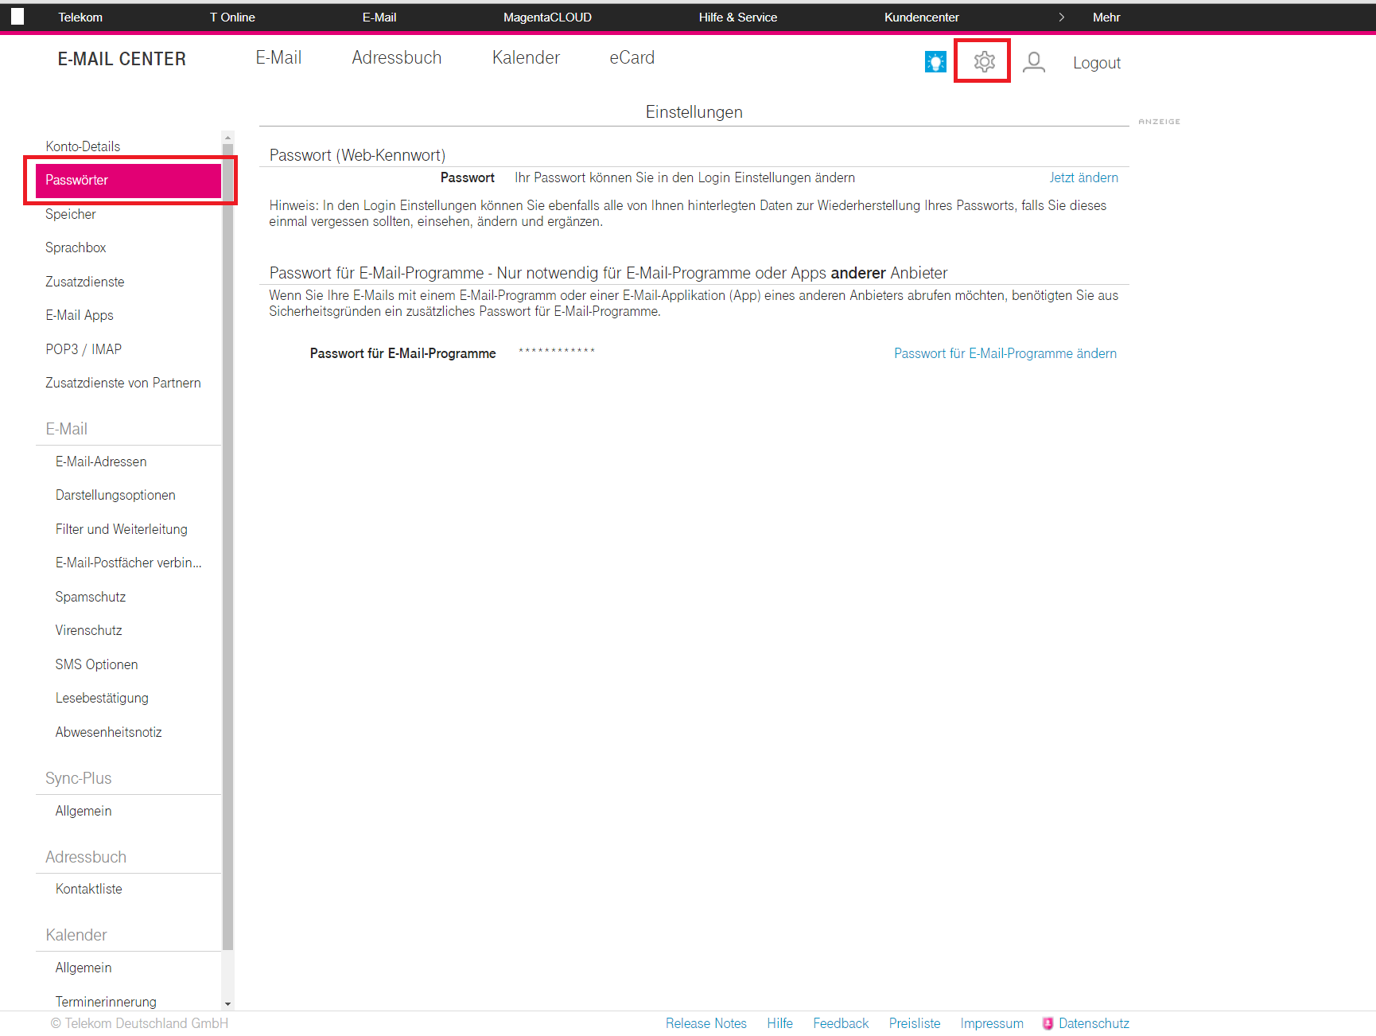This screenshot has width=1376, height=1036.
Task: Open Kundencenter in top bar
Action: tap(922, 17)
